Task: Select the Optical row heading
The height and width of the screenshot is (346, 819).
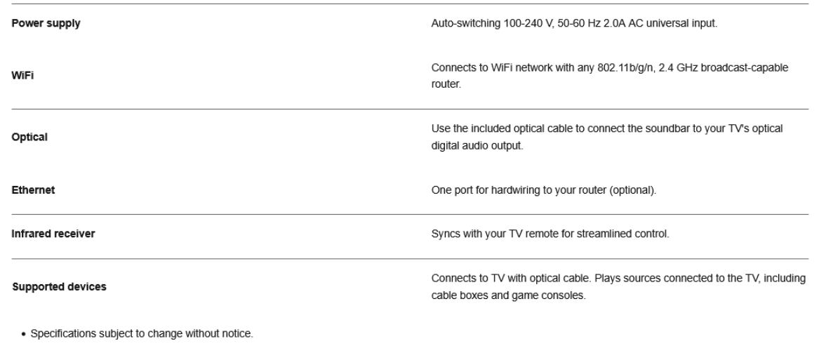Action: point(29,138)
